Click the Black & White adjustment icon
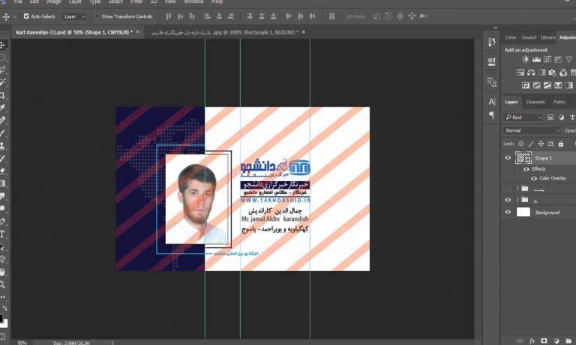This screenshot has height=345, width=576. [x=541, y=73]
